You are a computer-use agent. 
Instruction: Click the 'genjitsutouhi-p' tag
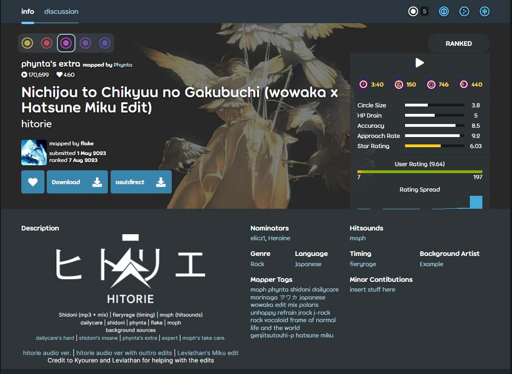pyautogui.click(x=272, y=335)
